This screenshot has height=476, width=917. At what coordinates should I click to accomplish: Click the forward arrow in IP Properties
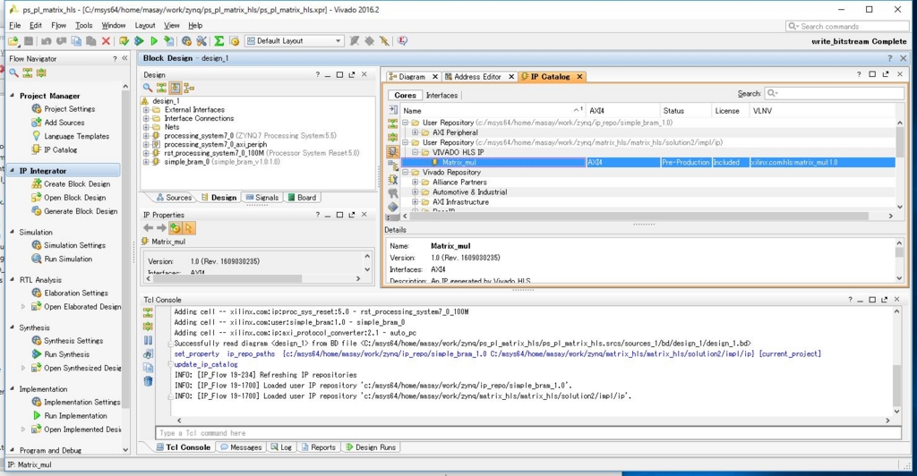(161, 228)
